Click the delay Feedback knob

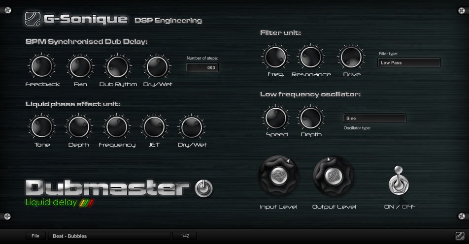point(42,67)
